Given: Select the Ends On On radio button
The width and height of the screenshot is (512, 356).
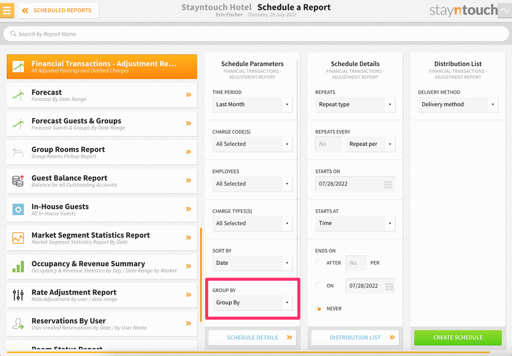Looking at the screenshot, I should (x=319, y=285).
